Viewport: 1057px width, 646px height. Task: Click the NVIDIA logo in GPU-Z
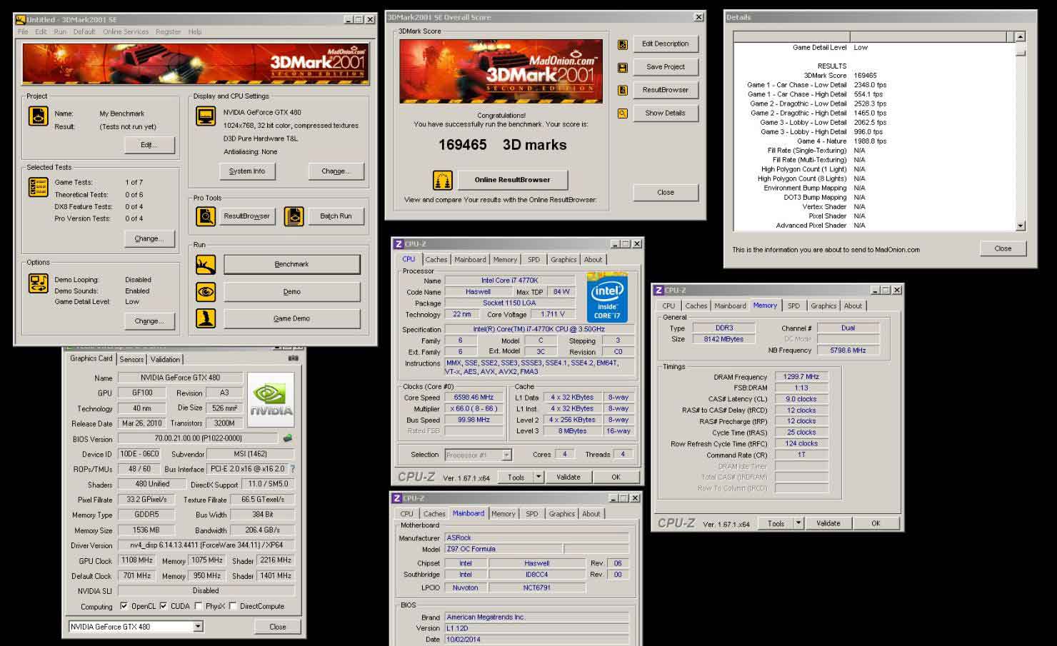pos(271,400)
